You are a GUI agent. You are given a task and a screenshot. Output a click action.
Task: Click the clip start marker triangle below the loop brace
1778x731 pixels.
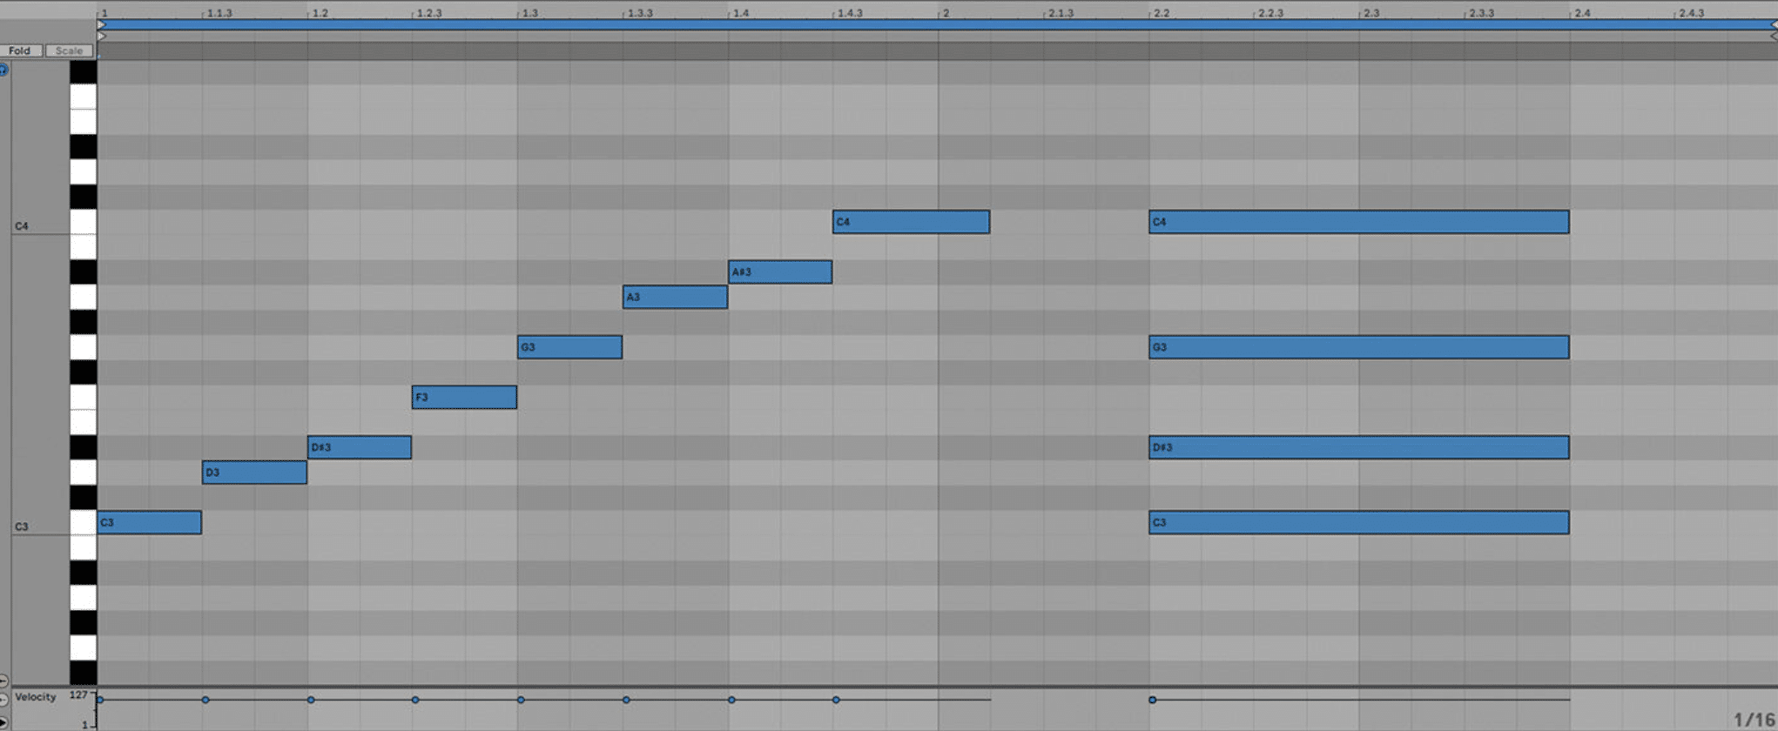(101, 37)
